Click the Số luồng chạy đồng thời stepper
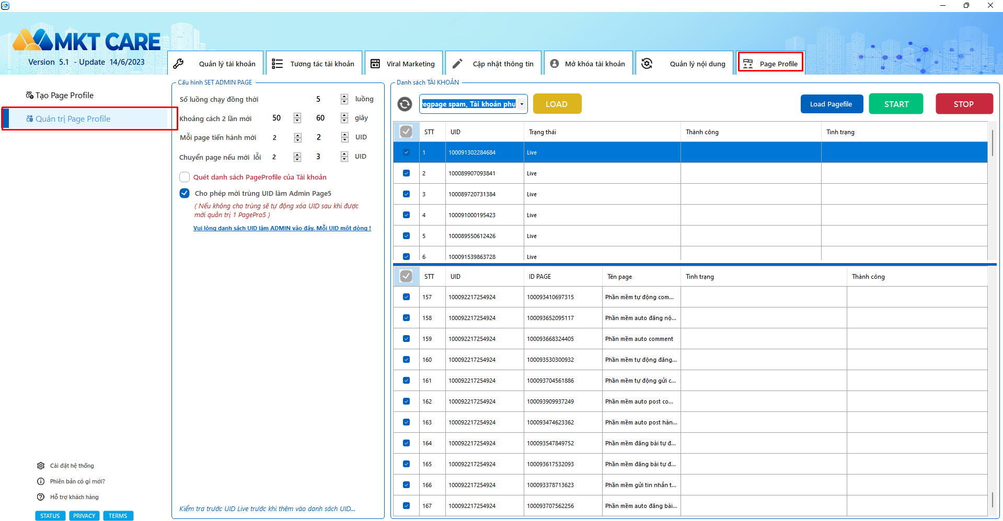This screenshot has height=521, width=1003. pos(344,99)
